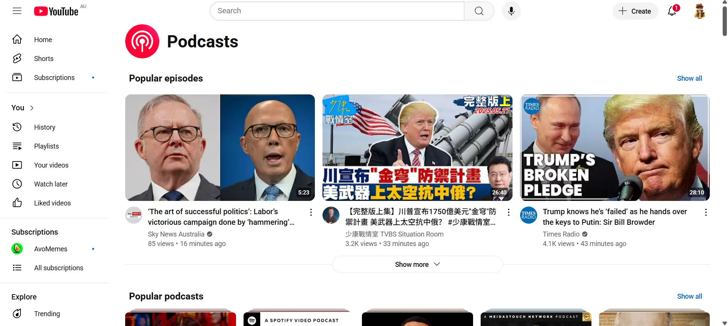Show all Popular podcasts
728x326 pixels.
(x=689, y=296)
